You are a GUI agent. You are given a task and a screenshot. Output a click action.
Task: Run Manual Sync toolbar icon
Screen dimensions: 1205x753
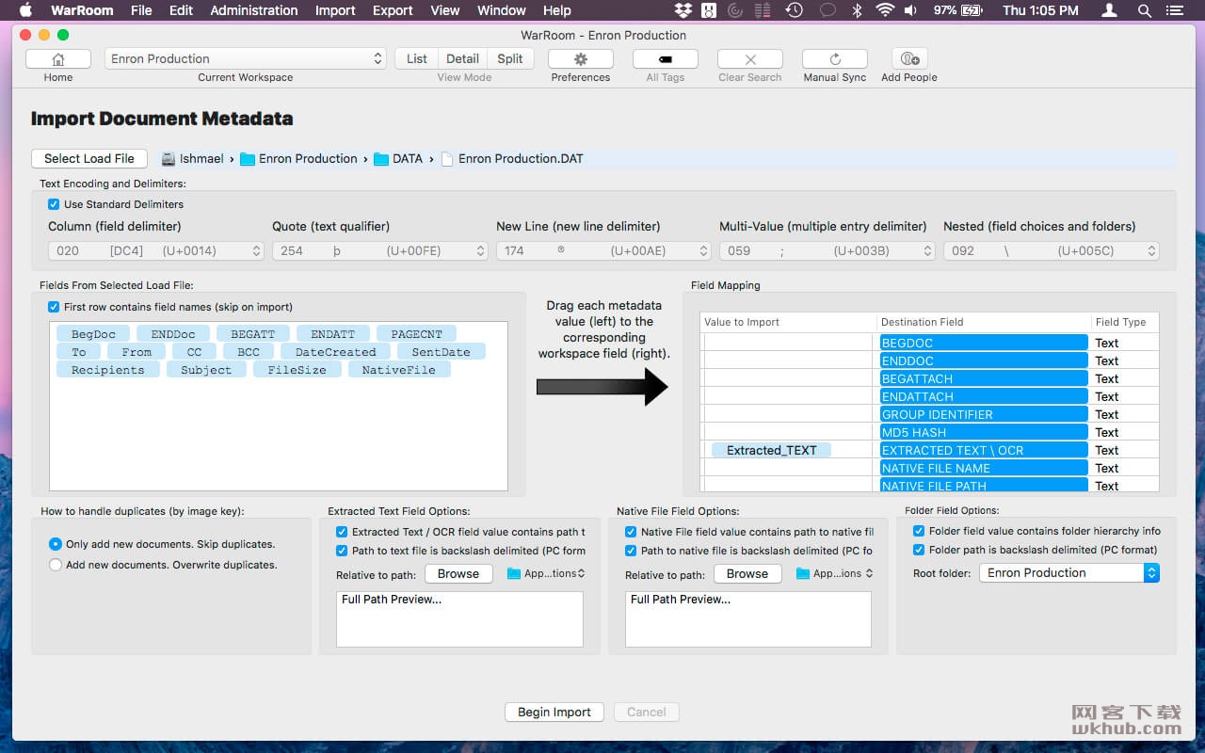pos(835,58)
